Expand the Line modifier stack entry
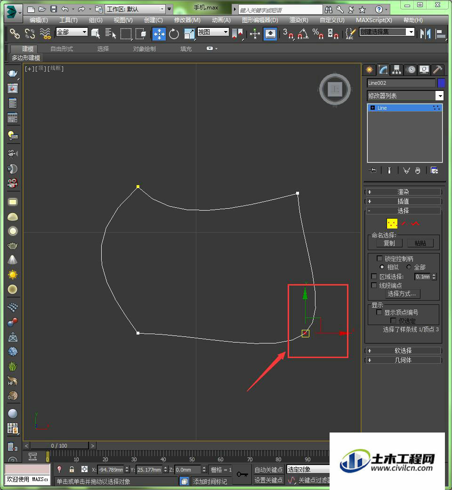 (x=372, y=108)
